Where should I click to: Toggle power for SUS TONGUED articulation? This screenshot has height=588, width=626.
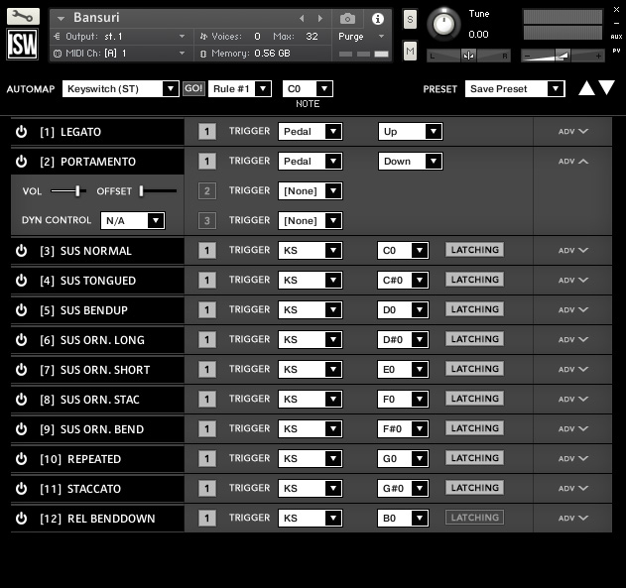(21, 281)
